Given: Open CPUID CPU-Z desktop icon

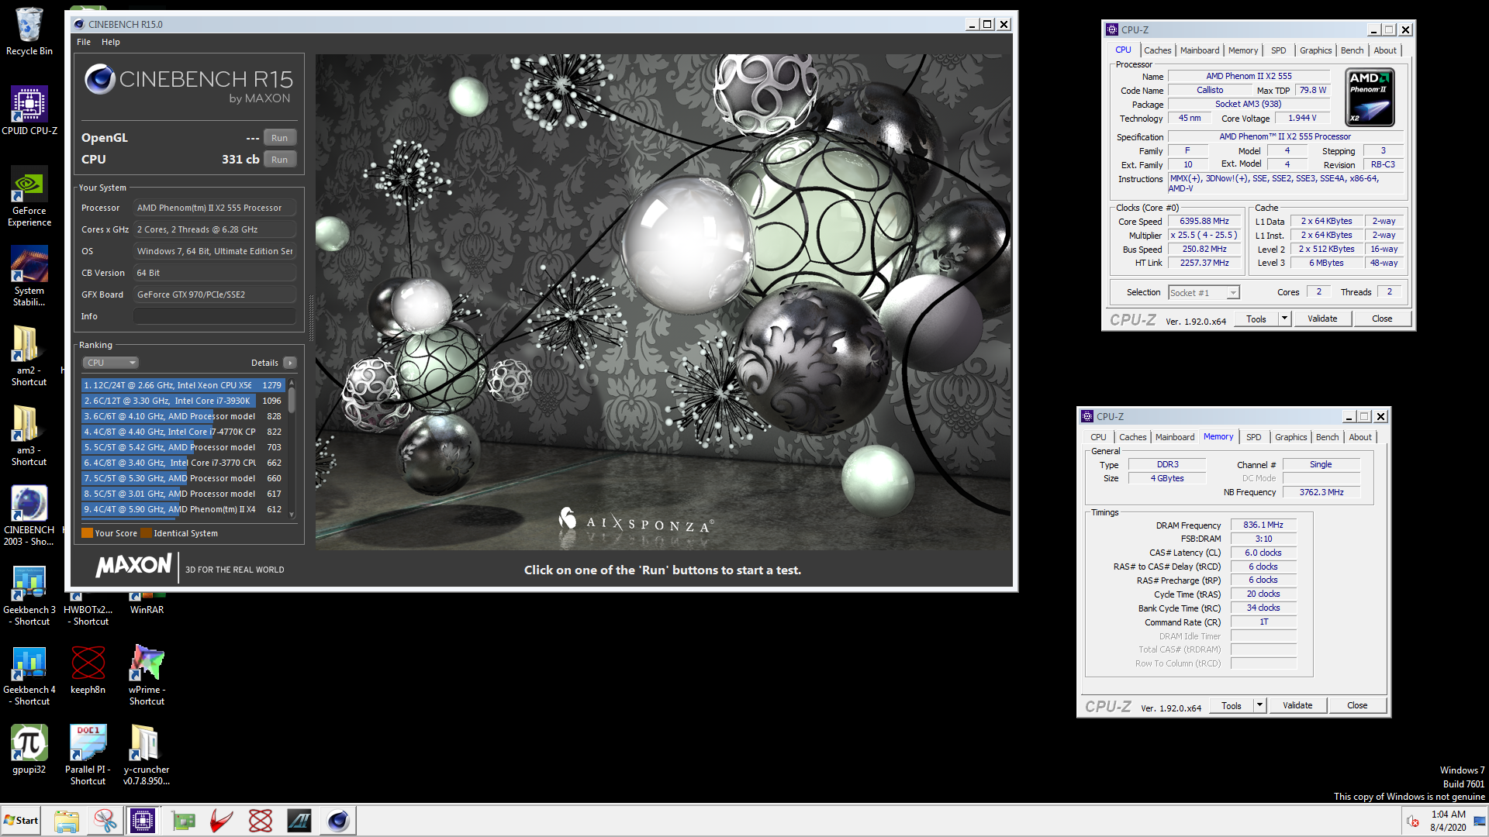Looking at the screenshot, I should (x=29, y=110).
